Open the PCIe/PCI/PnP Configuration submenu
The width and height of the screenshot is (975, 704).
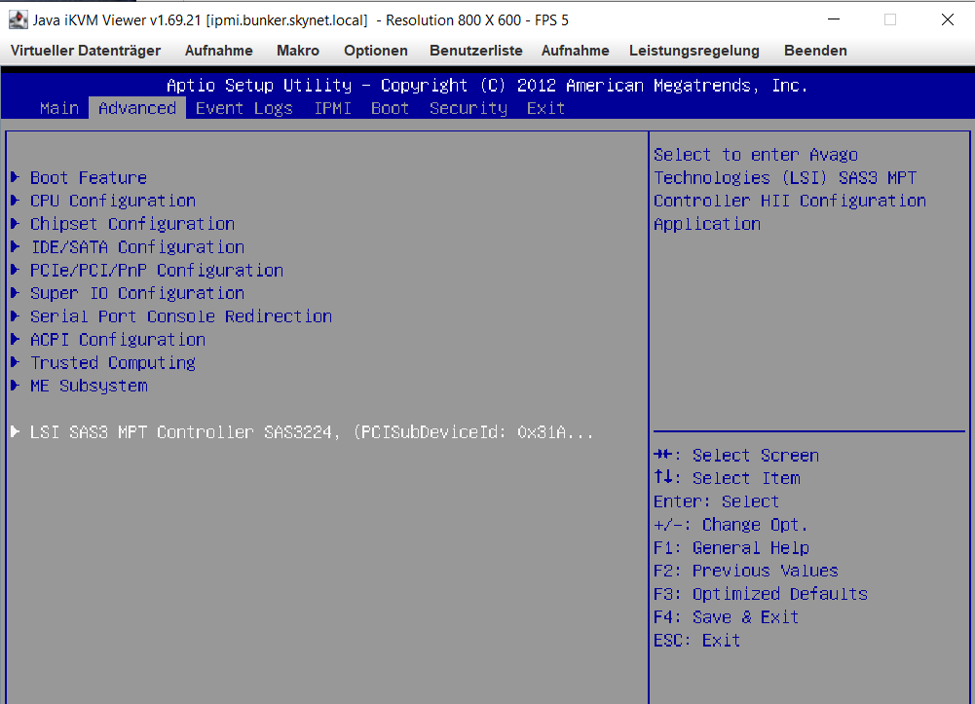(157, 271)
